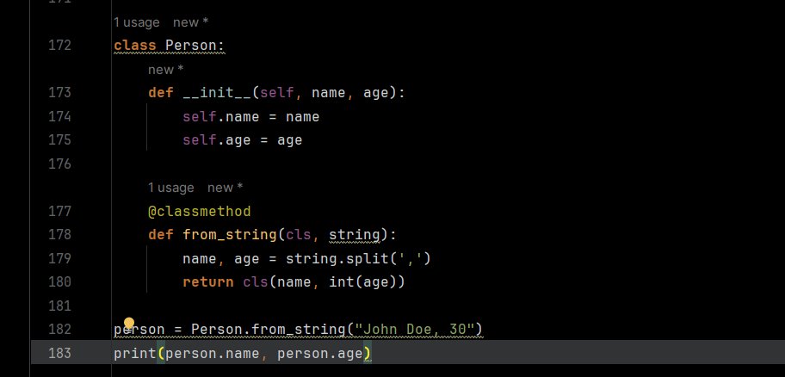The height and width of the screenshot is (377, 785).
Task: Click the "print" call on line 183
Action: 135,353
